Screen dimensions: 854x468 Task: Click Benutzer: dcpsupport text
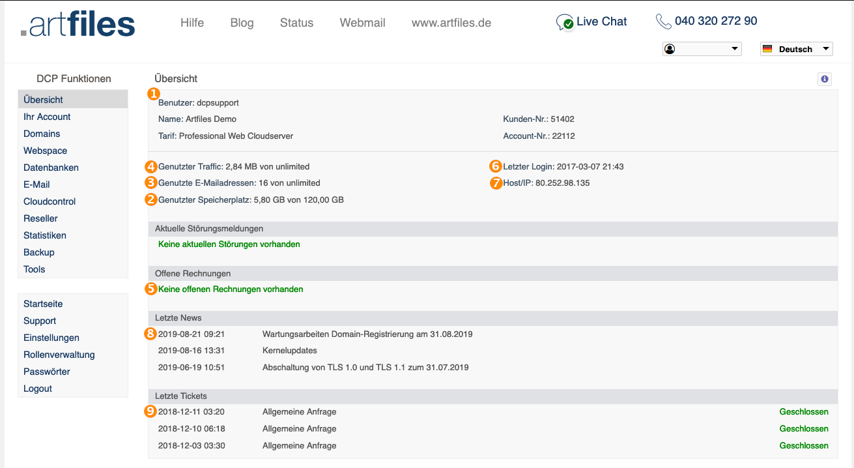pyautogui.click(x=199, y=103)
